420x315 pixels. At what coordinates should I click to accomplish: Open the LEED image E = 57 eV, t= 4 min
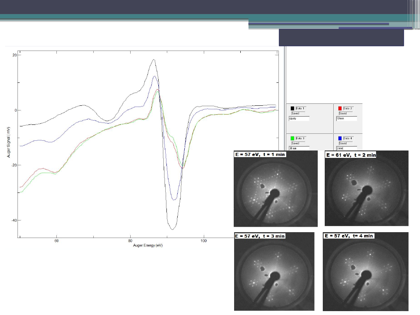(x=366, y=271)
